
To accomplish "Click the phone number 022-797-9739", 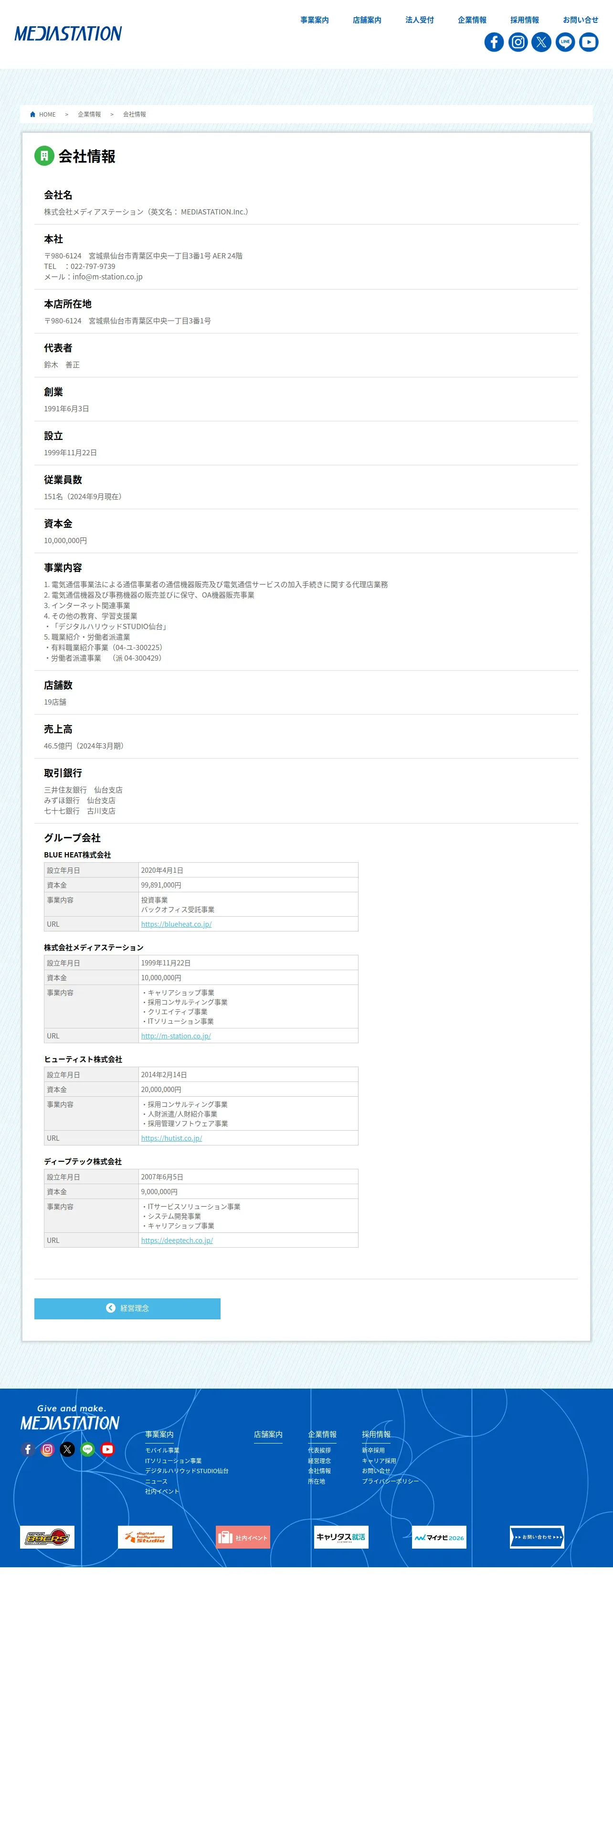I will [93, 267].
